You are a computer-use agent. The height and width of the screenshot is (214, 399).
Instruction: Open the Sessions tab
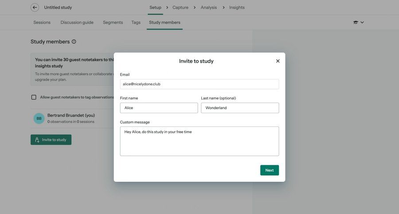pos(42,23)
